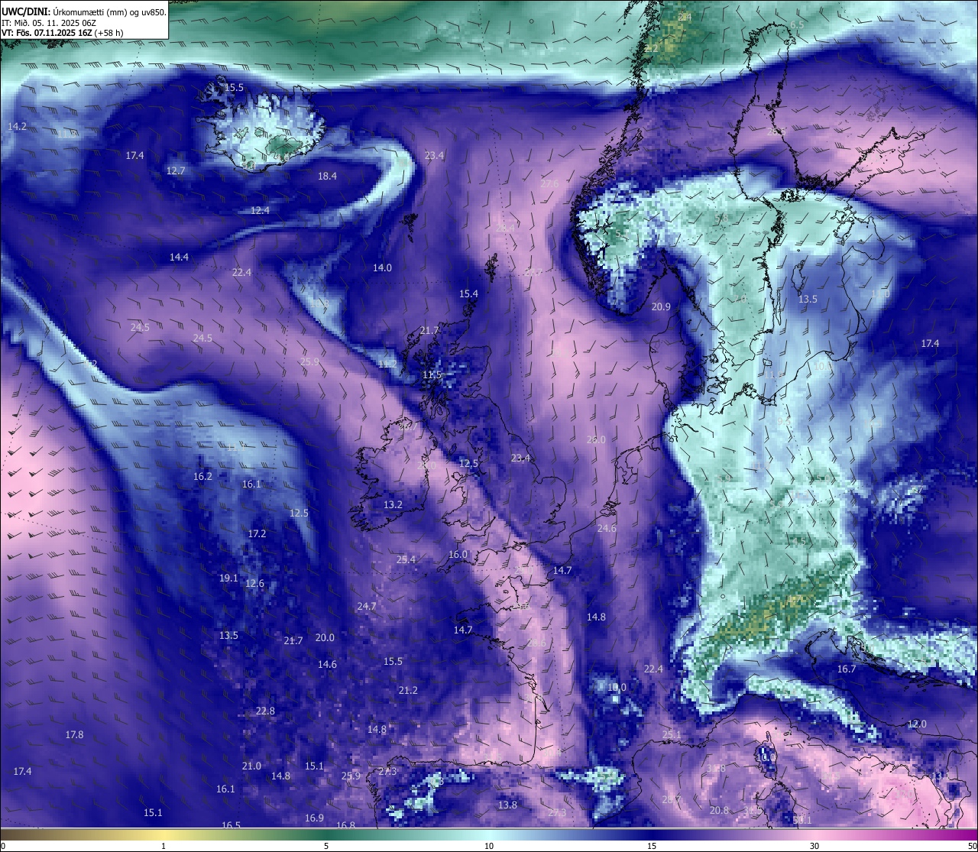Click the 21.2 value label

click(x=408, y=690)
